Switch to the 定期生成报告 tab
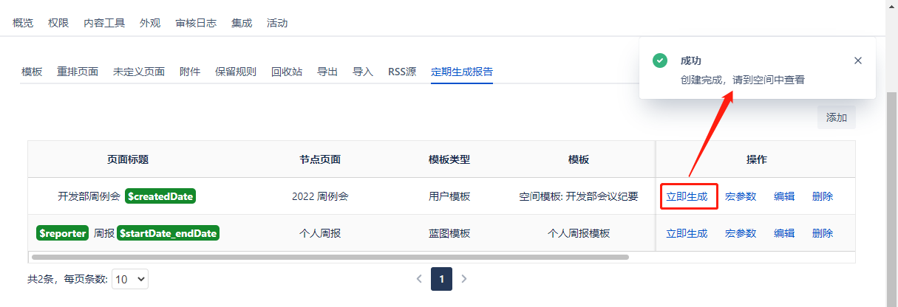 point(462,72)
